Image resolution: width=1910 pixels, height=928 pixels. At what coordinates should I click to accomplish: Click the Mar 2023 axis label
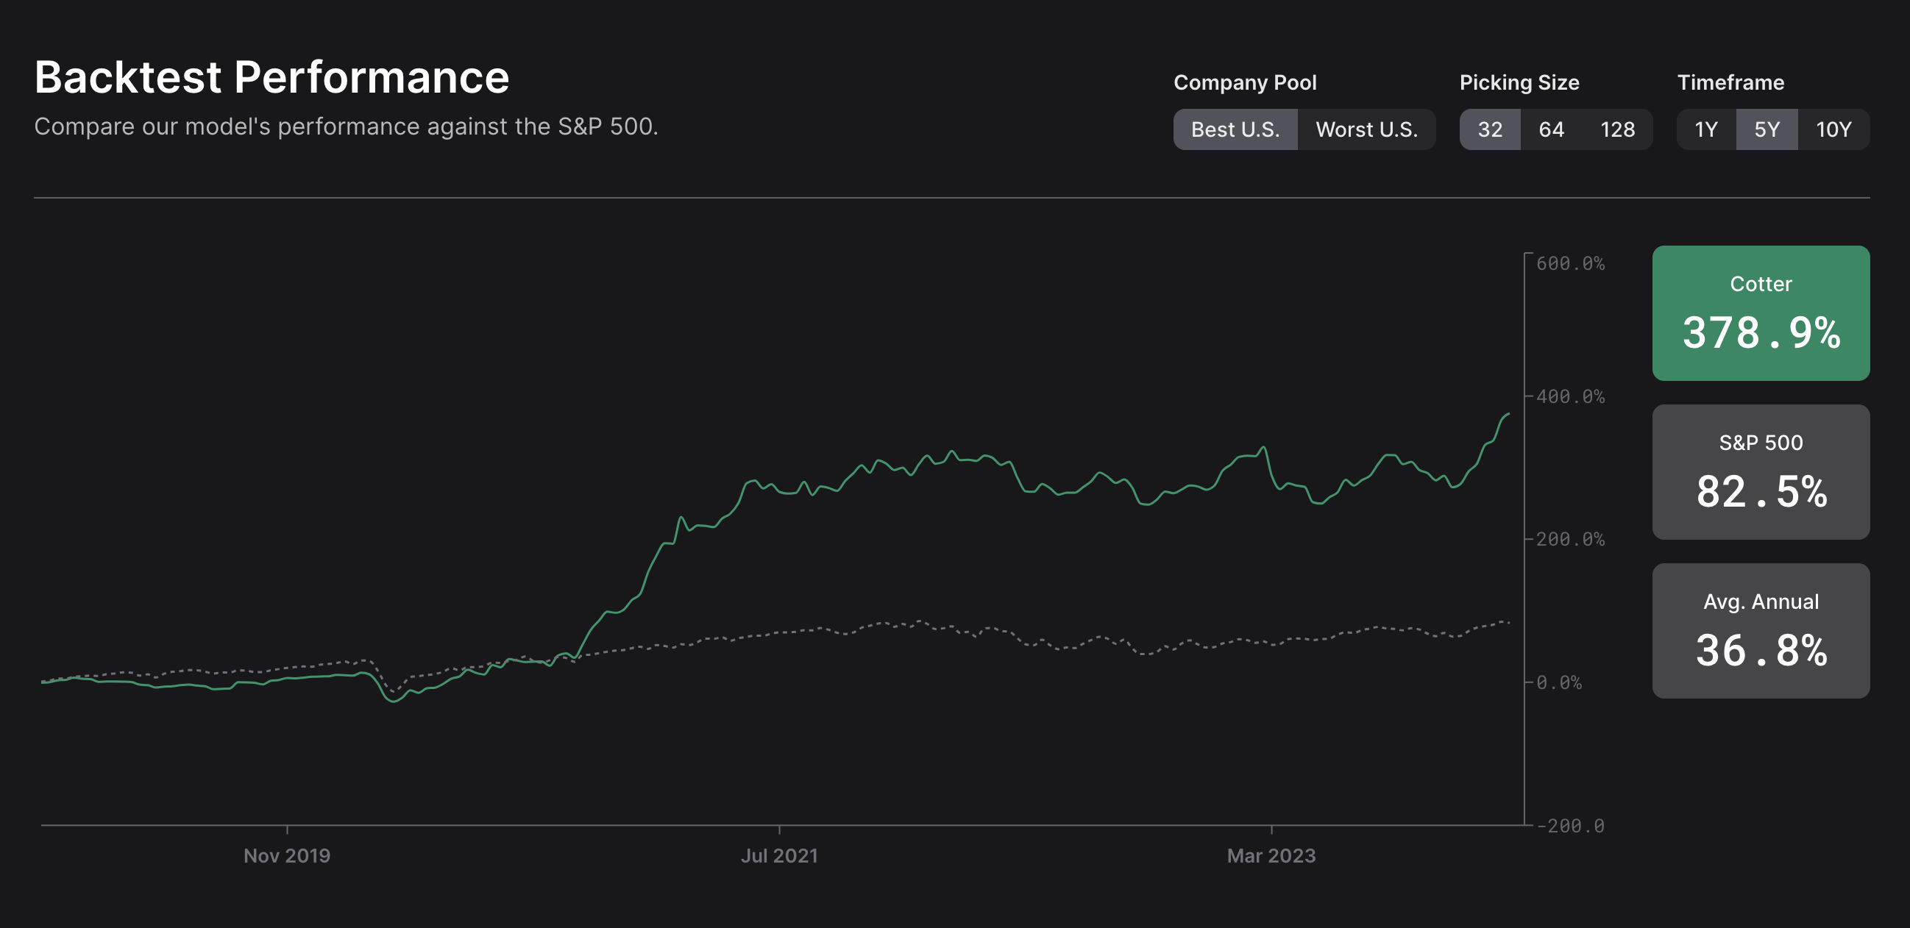(1271, 855)
